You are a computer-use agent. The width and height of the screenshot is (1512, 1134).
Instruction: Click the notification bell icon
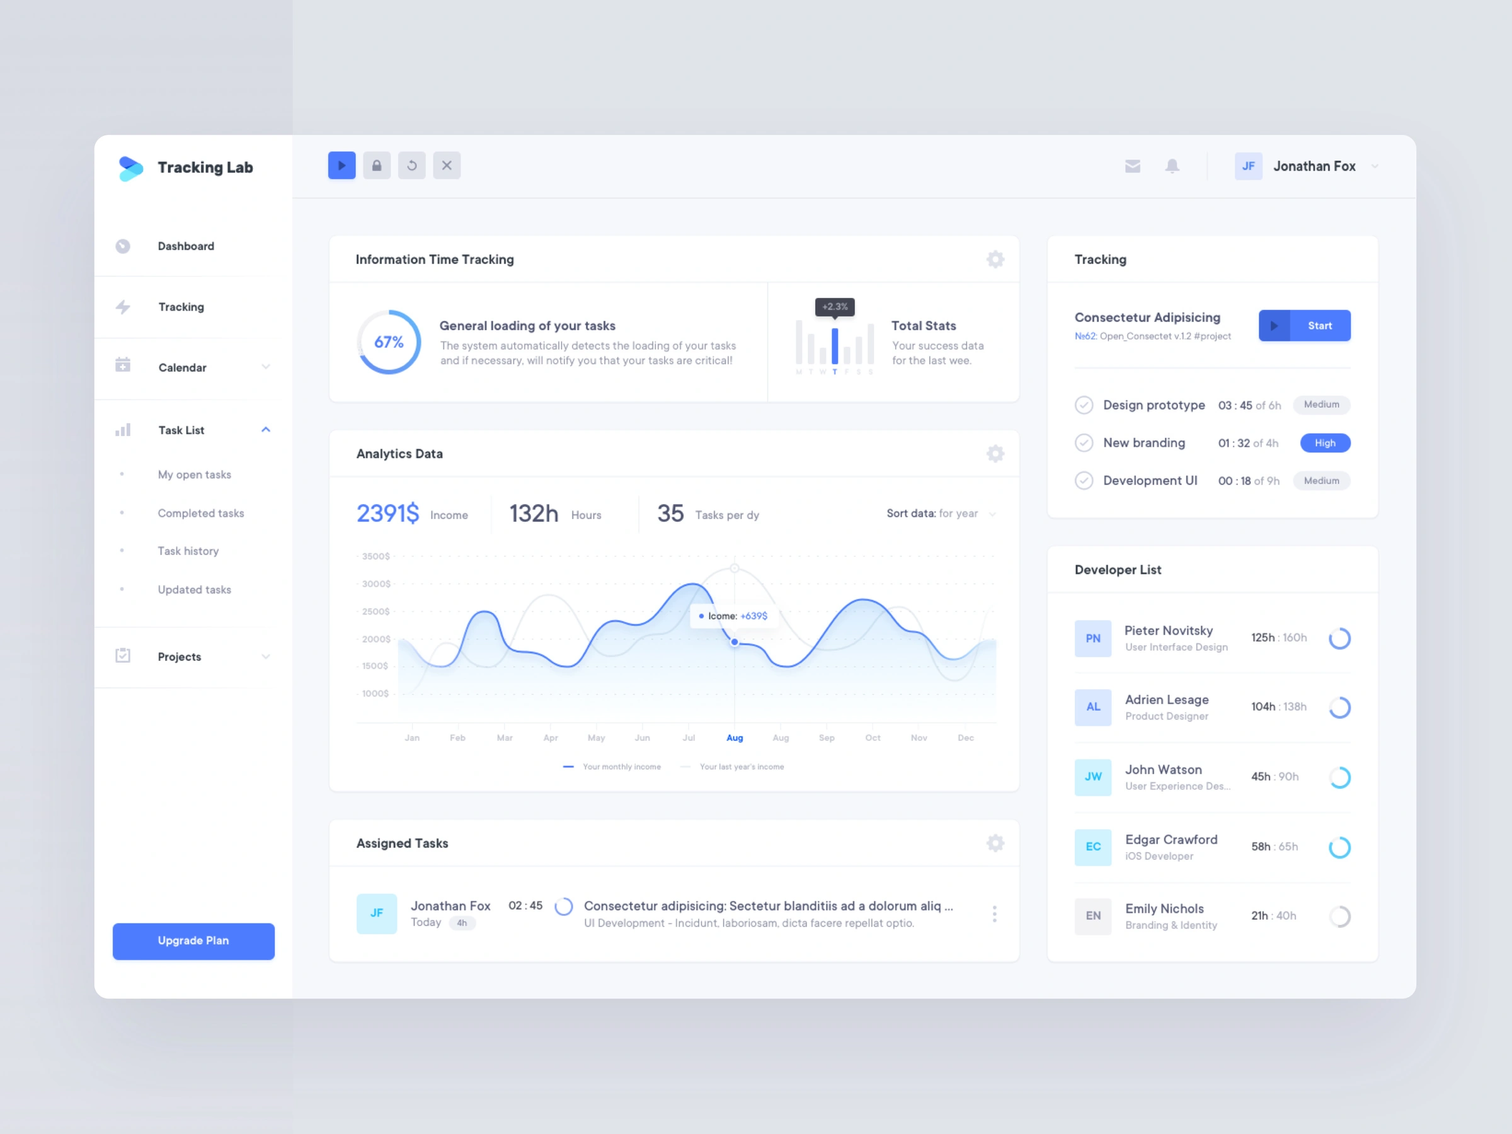pos(1172,166)
